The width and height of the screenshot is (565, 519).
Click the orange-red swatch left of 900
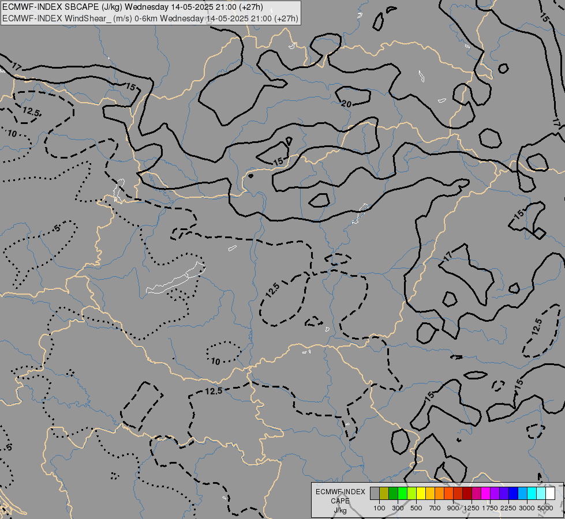click(x=448, y=494)
